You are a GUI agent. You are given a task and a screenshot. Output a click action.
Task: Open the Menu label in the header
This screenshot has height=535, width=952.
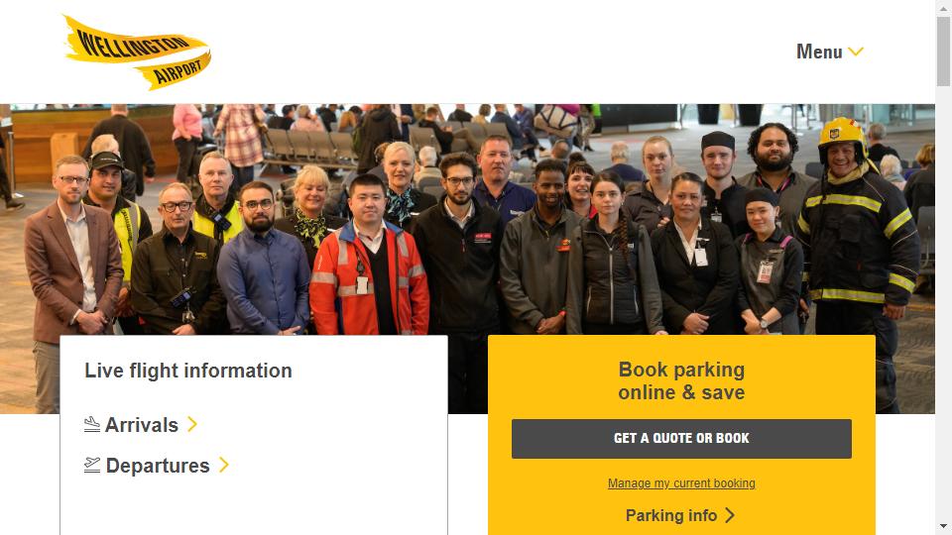click(x=819, y=52)
